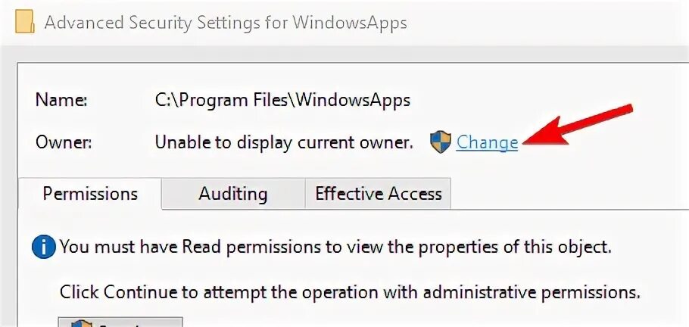The image size is (689, 327).
Task: Click the word 'Continue' in the instruction sentence
Action: pyautogui.click(x=137, y=291)
